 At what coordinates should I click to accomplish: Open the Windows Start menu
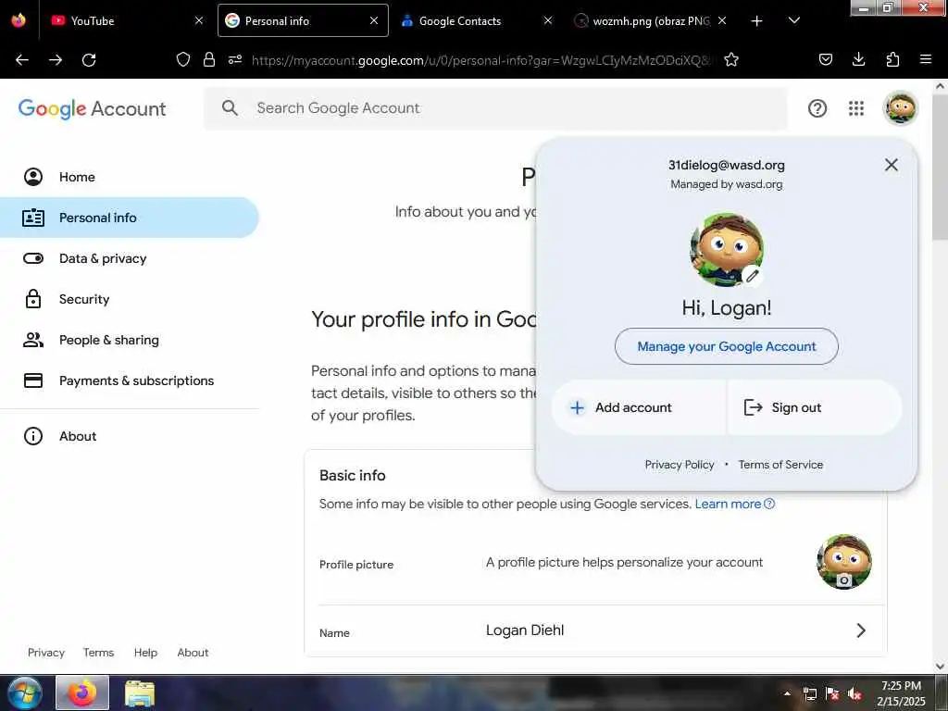point(24,692)
